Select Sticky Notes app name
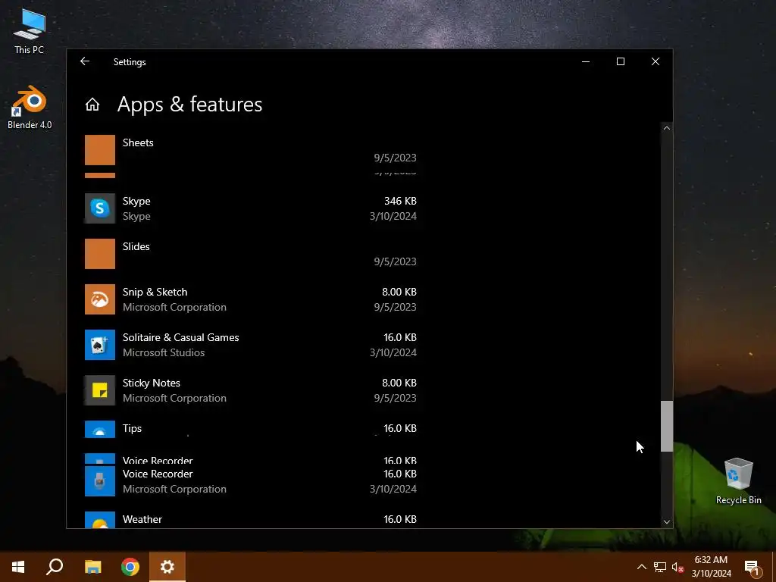This screenshot has height=582, width=776. click(x=152, y=383)
